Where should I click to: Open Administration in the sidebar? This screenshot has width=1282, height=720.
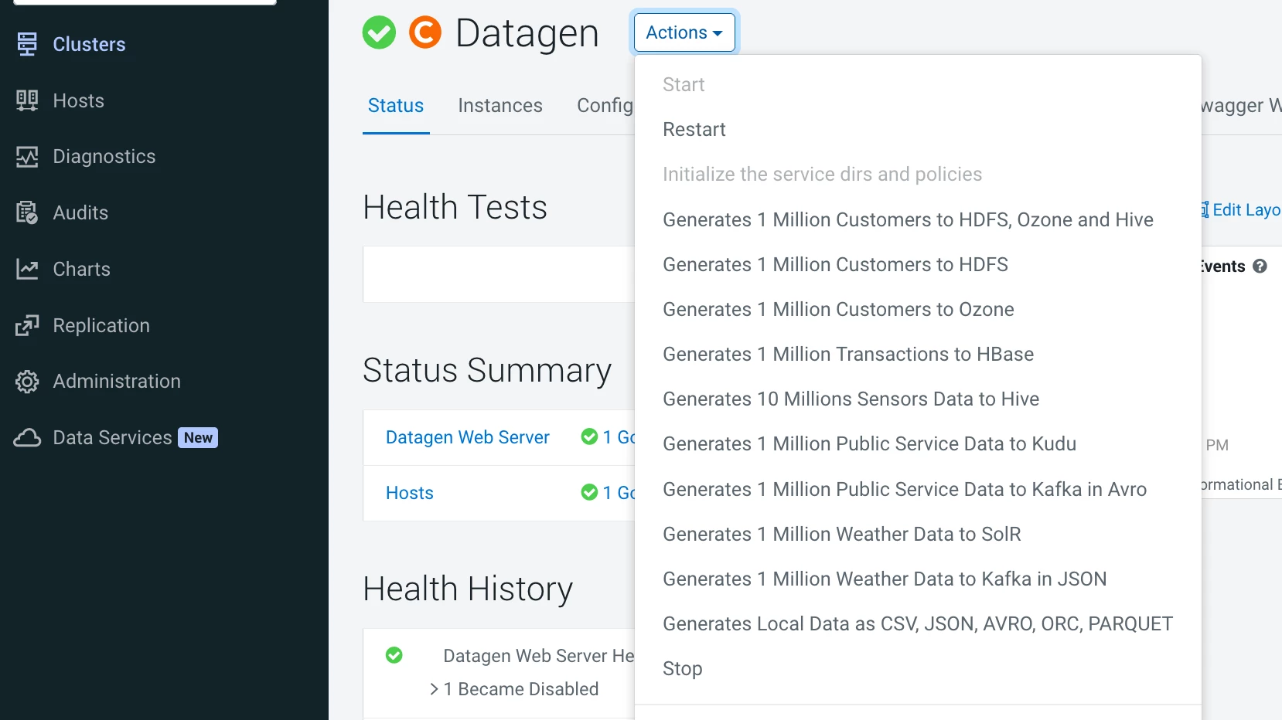tap(117, 382)
